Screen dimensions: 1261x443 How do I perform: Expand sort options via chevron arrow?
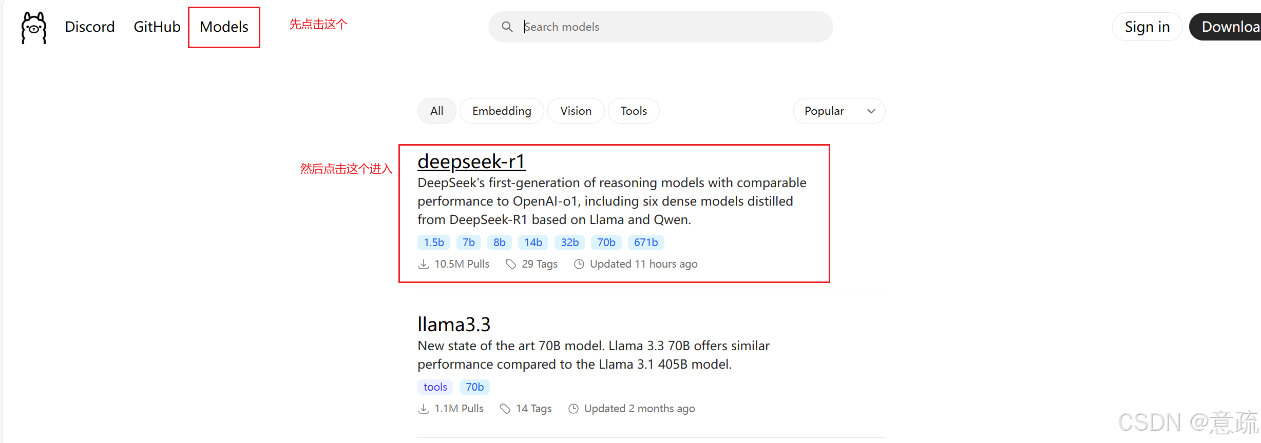tap(871, 111)
